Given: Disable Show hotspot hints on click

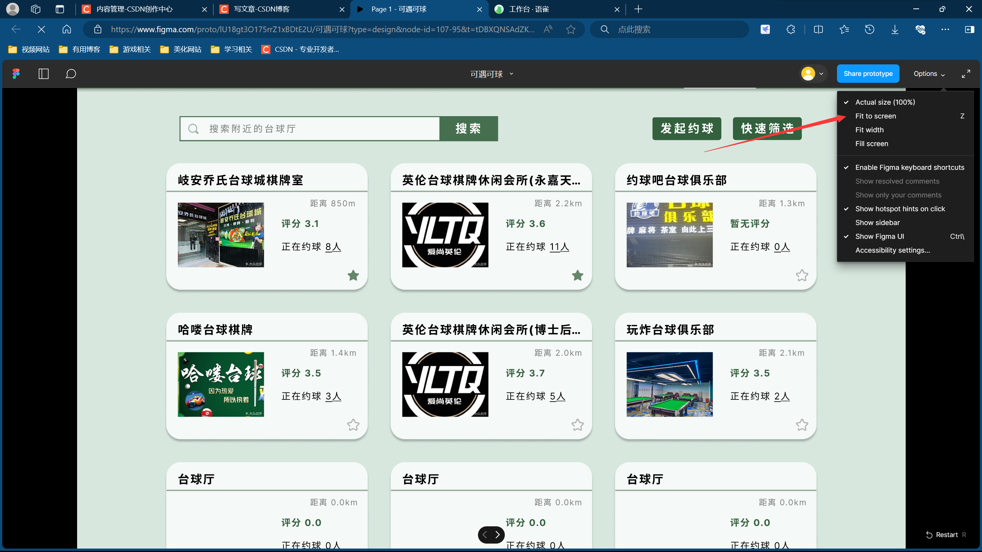Looking at the screenshot, I should pyautogui.click(x=900, y=209).
